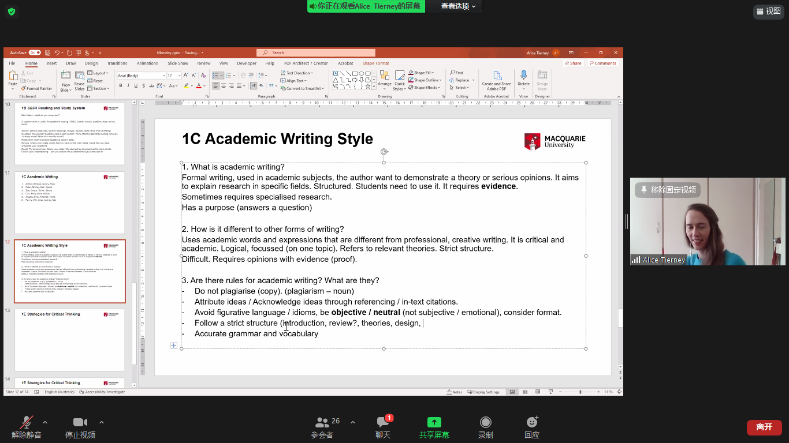This screenshot has width=789, height=443.
Task: Start recording with the Zoom record button
Action: point(486,423)
